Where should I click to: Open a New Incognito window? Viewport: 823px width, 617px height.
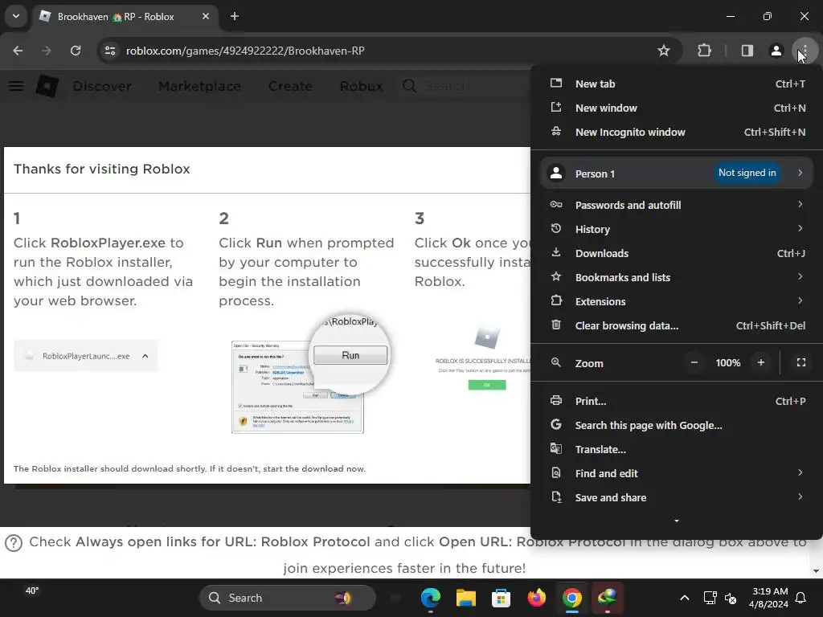[677, 133]
